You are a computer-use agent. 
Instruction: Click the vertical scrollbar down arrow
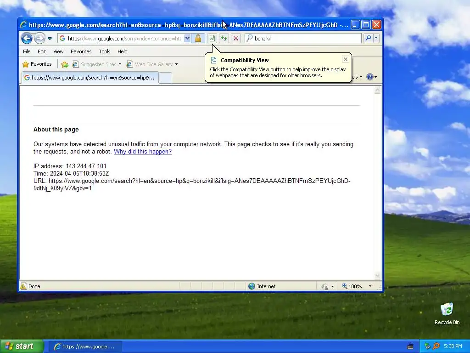point(377,275)
